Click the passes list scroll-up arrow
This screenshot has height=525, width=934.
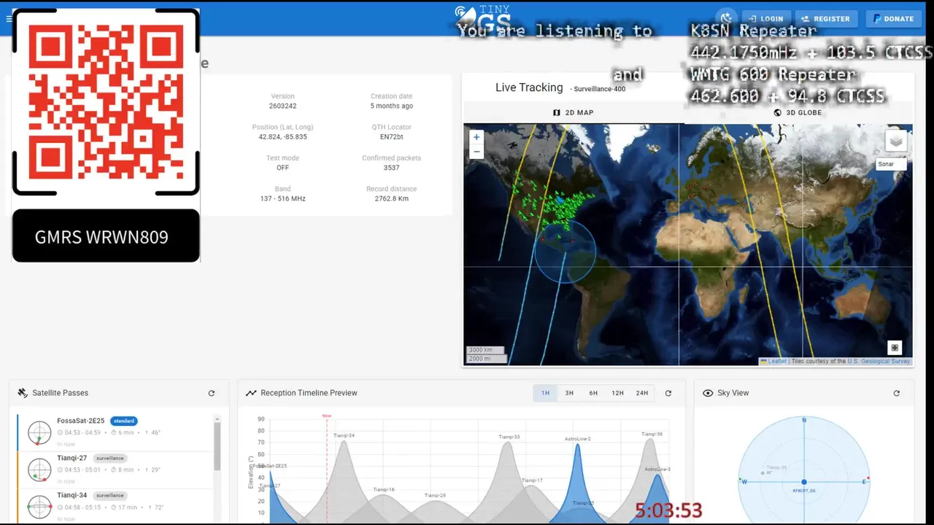(x=217, y=419)
